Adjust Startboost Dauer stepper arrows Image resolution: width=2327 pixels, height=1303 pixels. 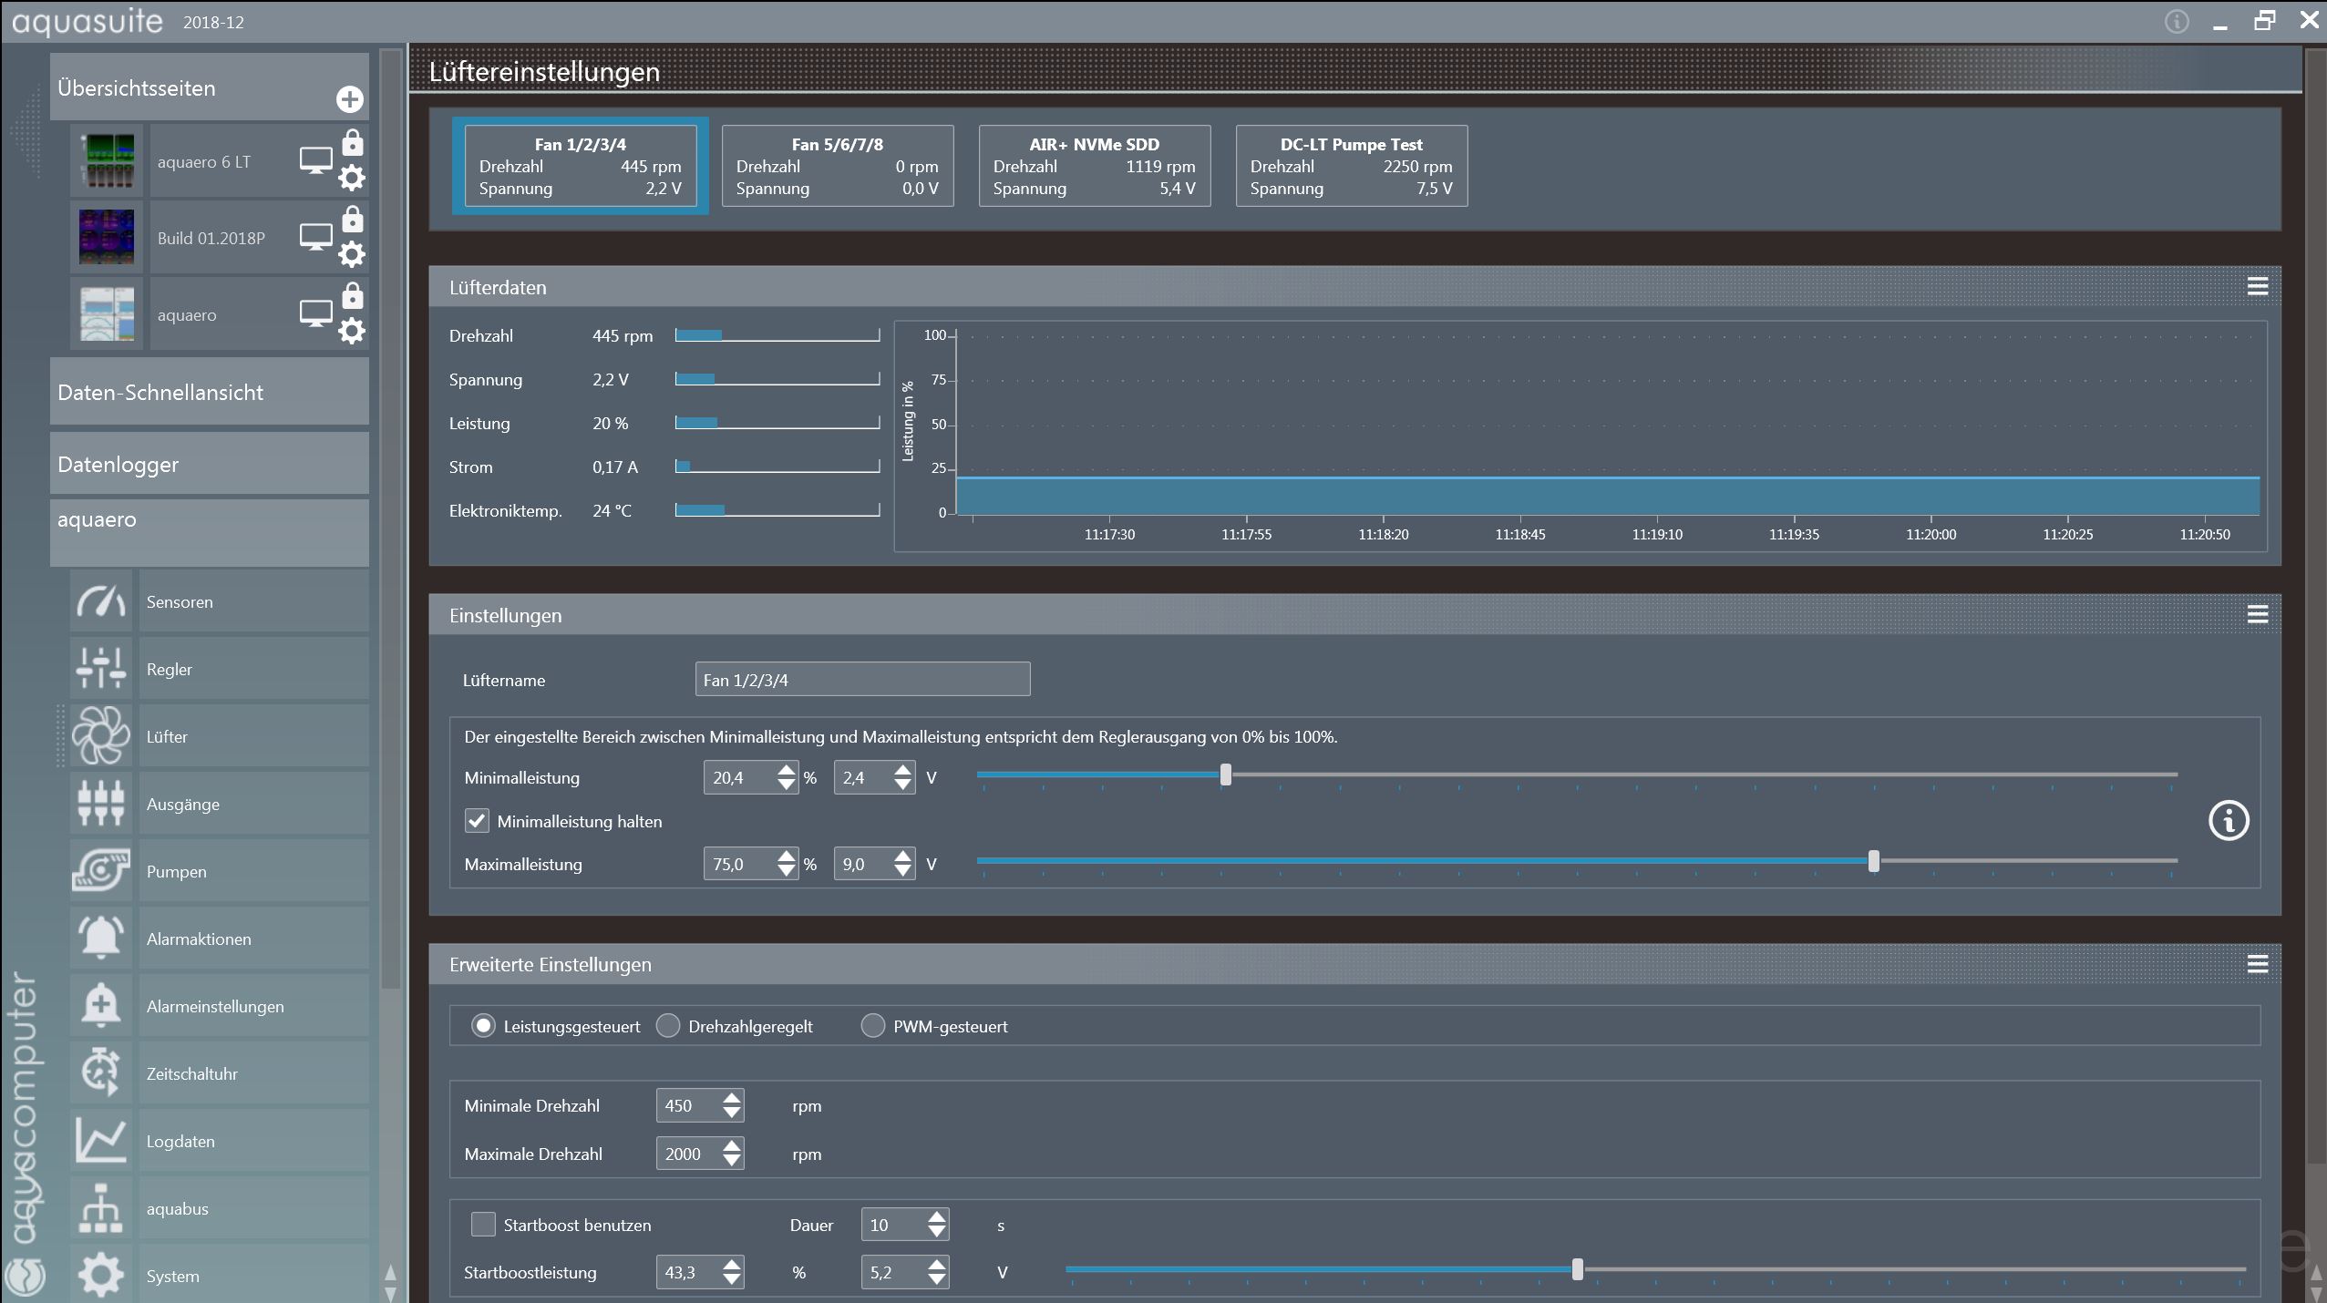click(937, 1225)
